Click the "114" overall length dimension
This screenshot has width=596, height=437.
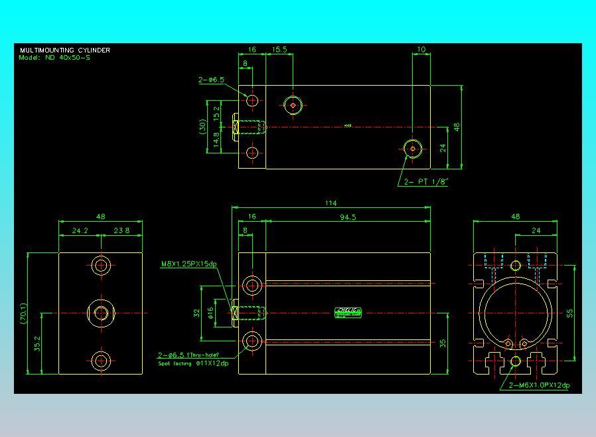[x=331, y=203]
